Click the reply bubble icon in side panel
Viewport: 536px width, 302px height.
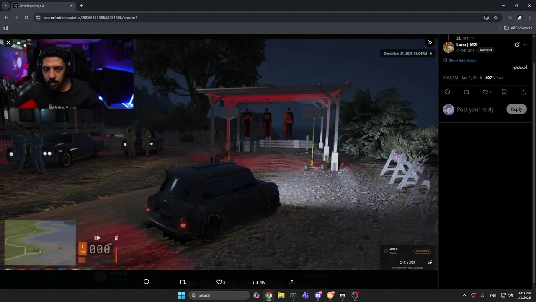[447, 92]
